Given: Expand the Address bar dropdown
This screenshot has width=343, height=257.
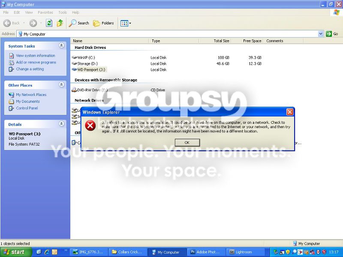Looking at the screenshot, I should [x=321, y=34].
